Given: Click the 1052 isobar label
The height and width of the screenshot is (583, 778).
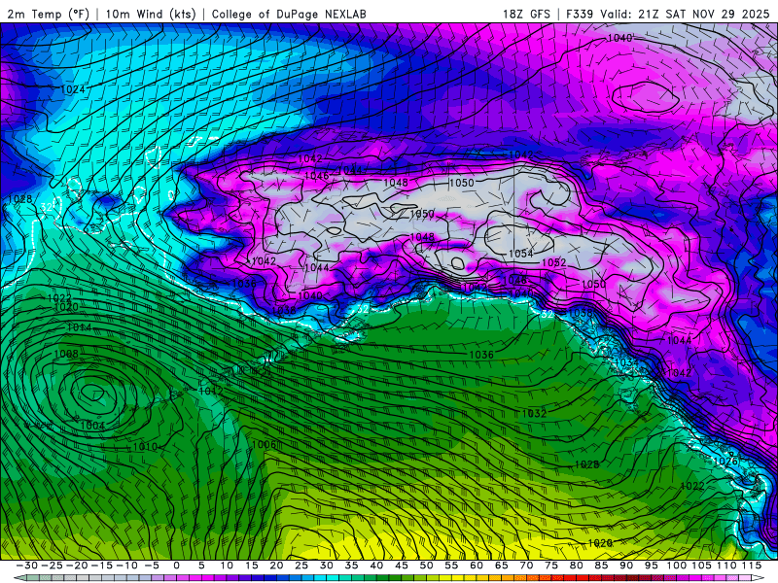Looking at the screenshot, I should pyautogui.click(x=553, y=262).
